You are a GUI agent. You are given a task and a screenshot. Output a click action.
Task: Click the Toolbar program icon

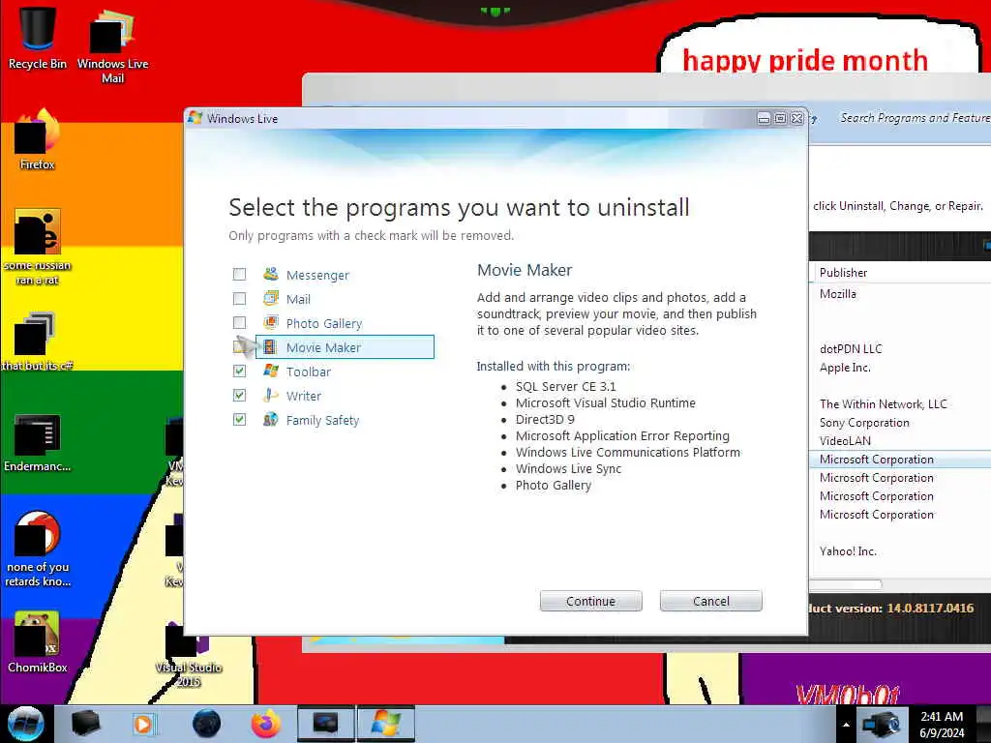pyautogui.click(x=271, y=371)
